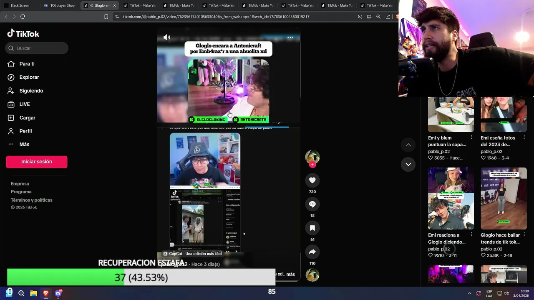Follow the author with the red plus
This screenshot has height=300, width=534.
(x=312, y=165)
